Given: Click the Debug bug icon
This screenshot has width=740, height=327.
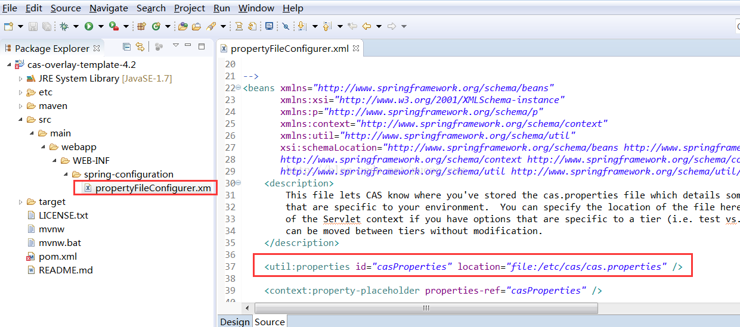Looking at the screenshot, I should tap(64, 26).
